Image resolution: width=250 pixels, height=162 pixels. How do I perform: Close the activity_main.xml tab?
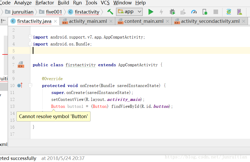coord(111,21)
